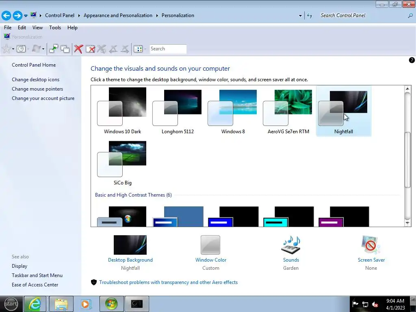416x312 pixels.
Task: Select the blue-background basic theme thumbnail
Action: [x=178, y=217]
